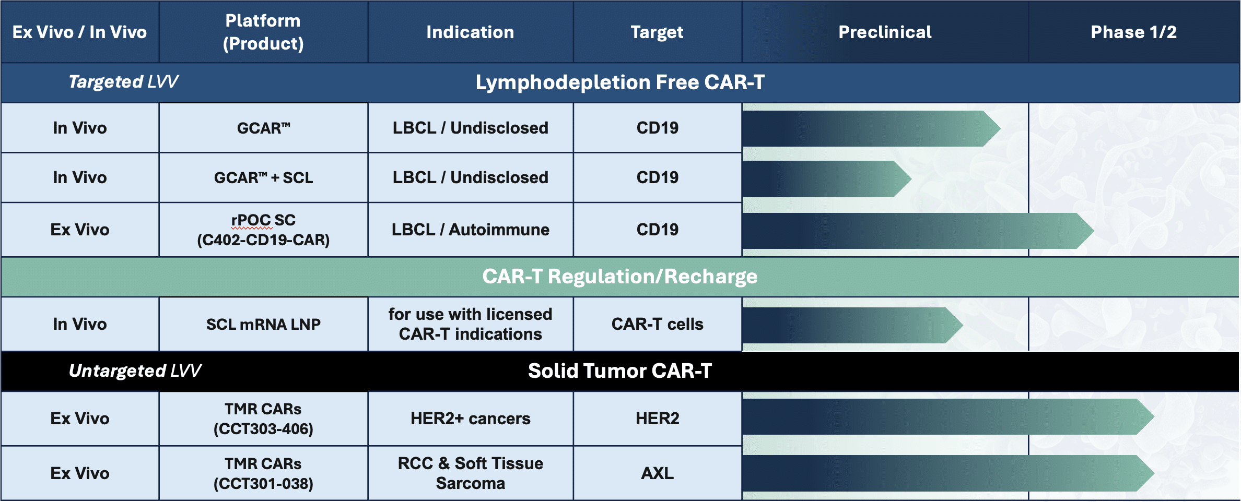Click the GCAR™ + SCL platform cell

point(263,178)
